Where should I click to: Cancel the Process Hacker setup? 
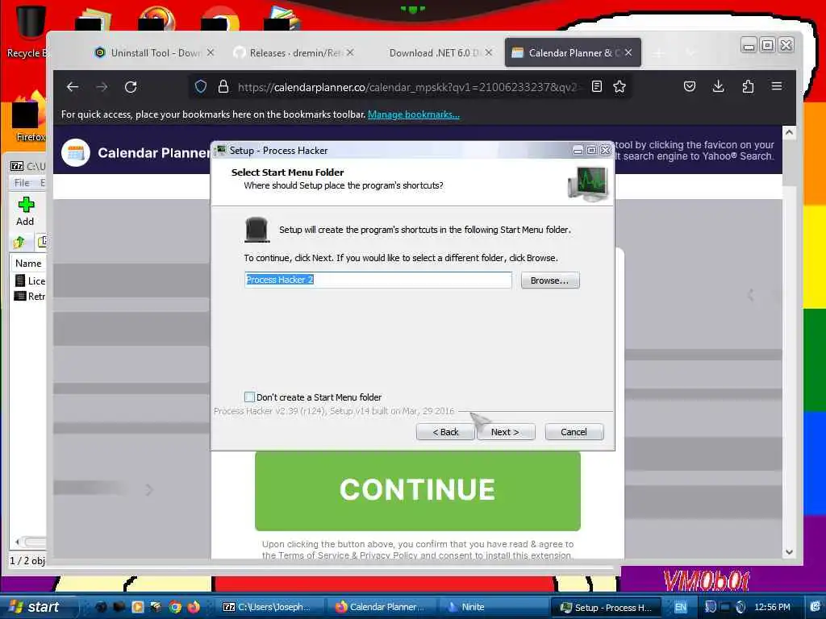pos(574,432)
